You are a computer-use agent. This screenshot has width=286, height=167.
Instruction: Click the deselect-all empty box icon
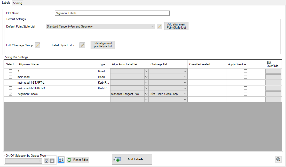[x=52, y=161]
